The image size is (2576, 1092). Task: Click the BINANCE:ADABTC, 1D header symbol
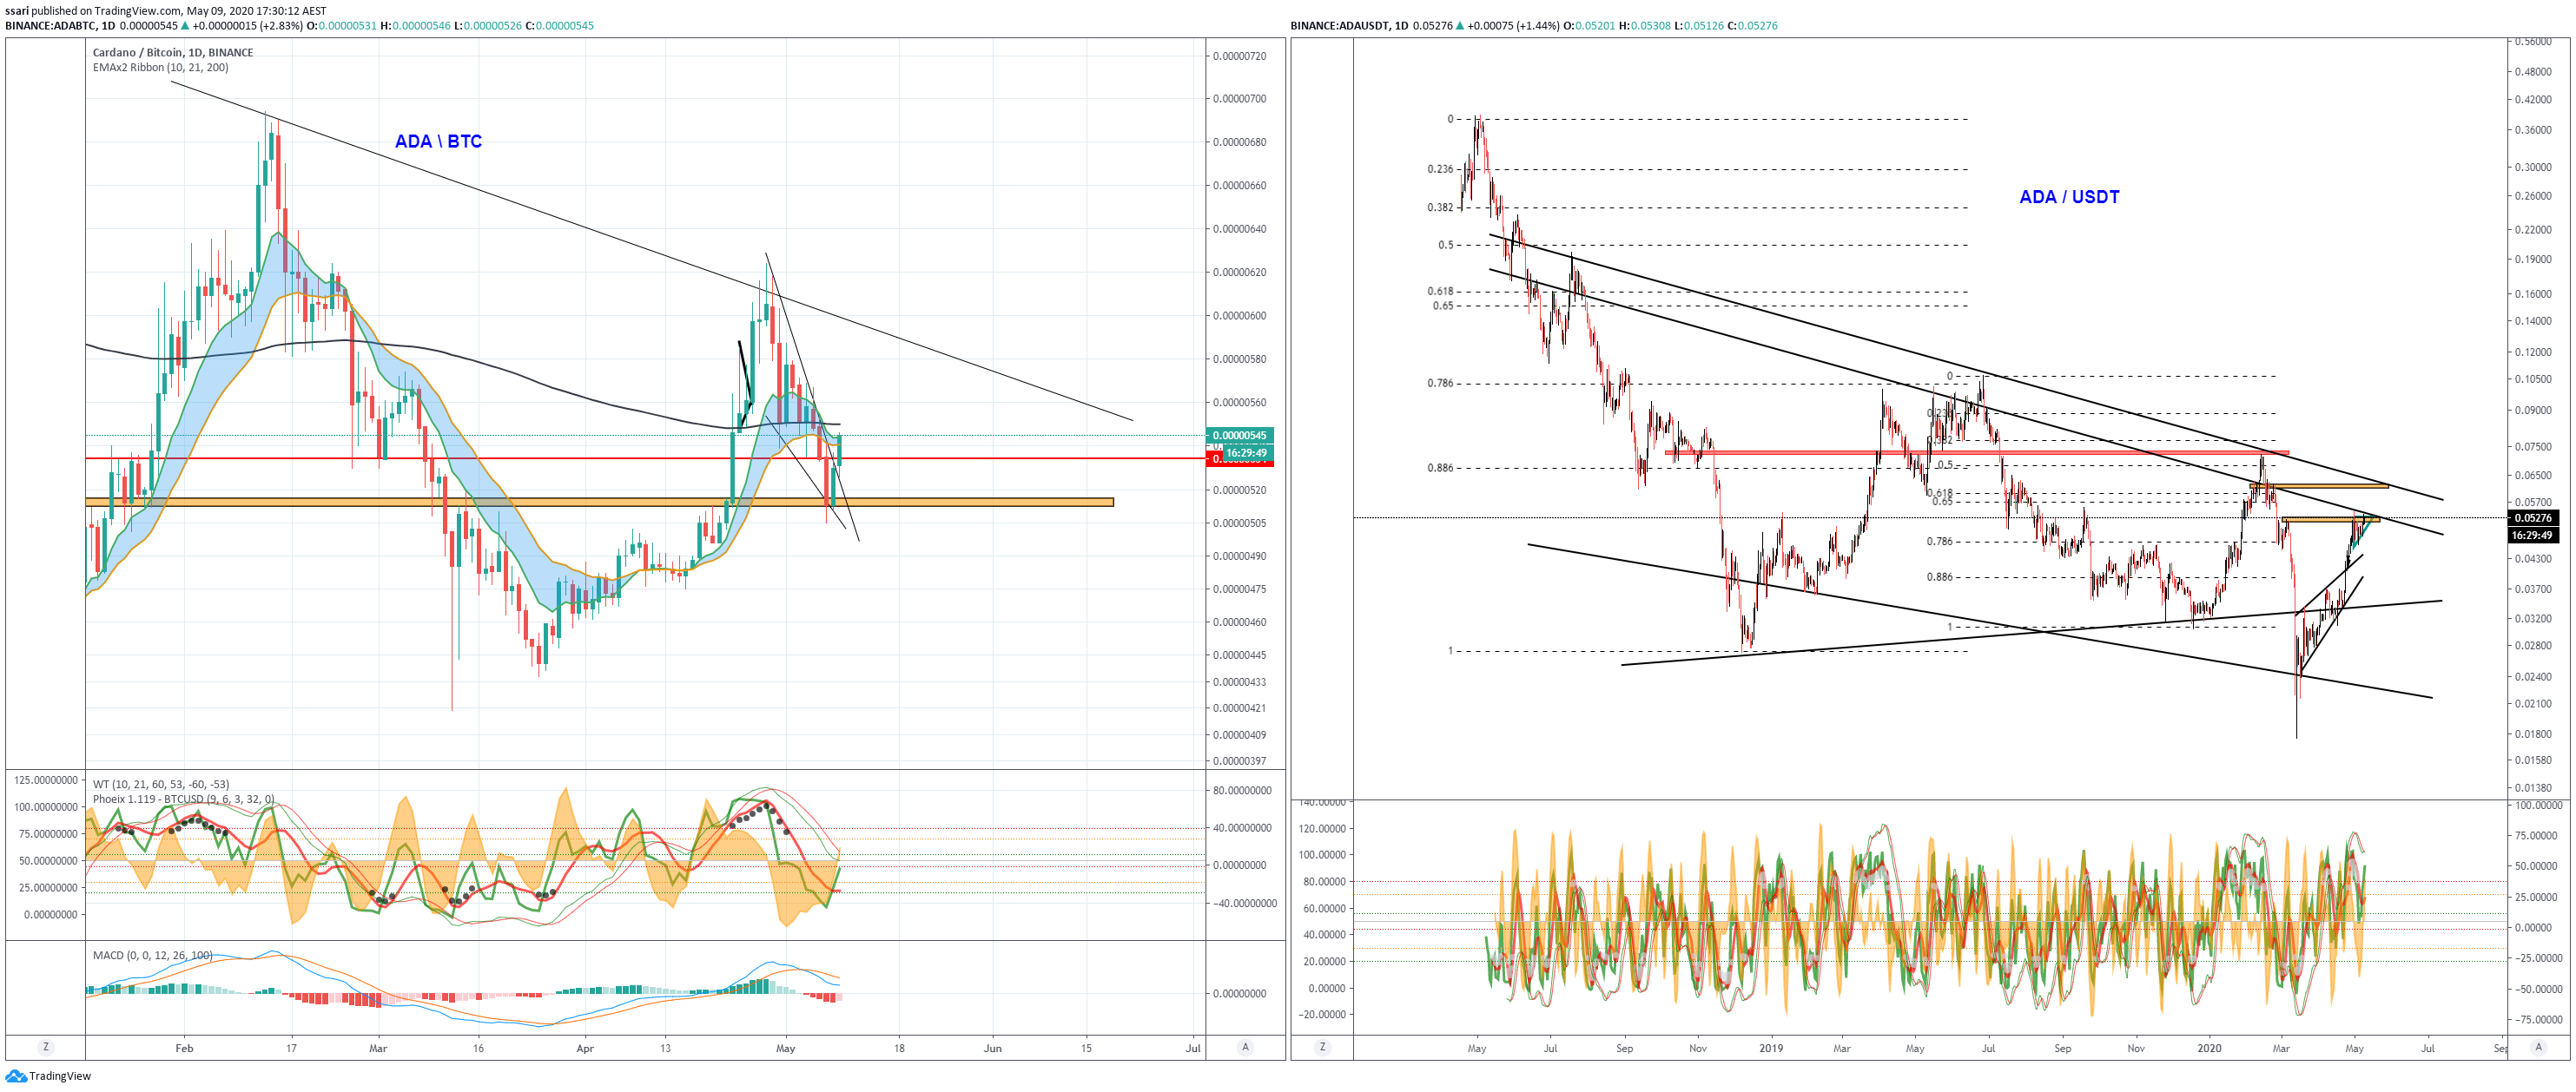coord(60,26)
